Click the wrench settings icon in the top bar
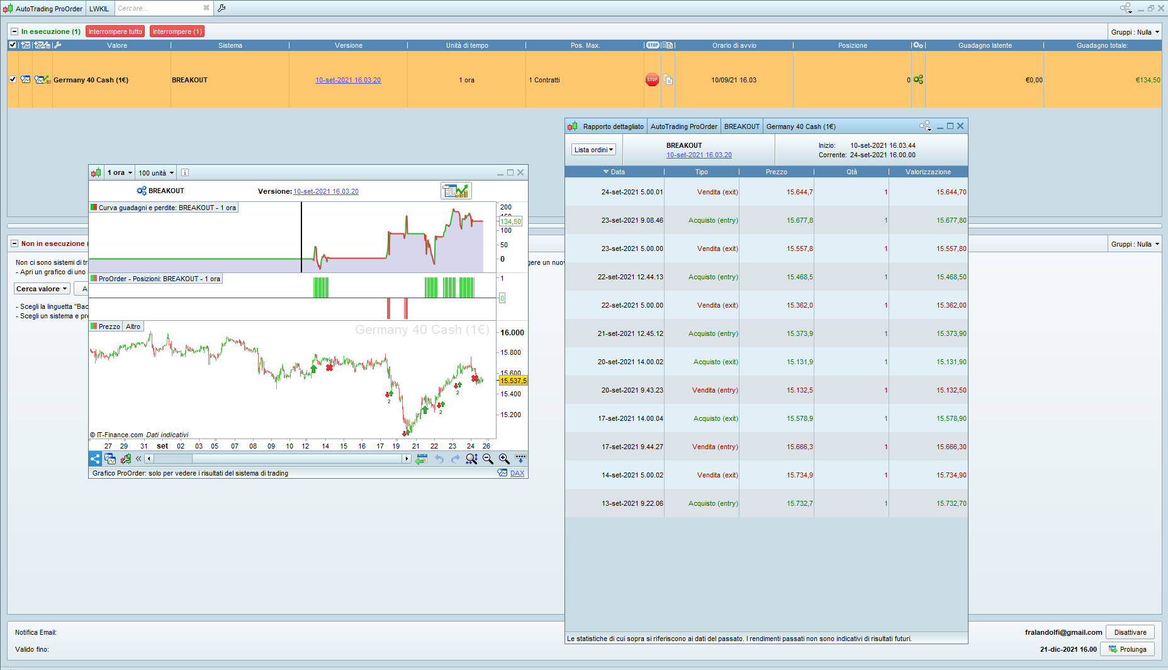This screenshot has height=670, width=1168. click(222, 8)
